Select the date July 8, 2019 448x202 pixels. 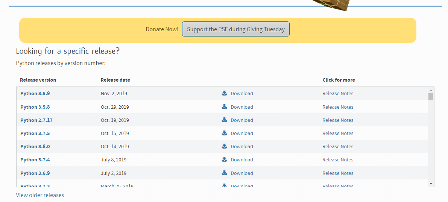pyautogui.click(x=114, y=159)
